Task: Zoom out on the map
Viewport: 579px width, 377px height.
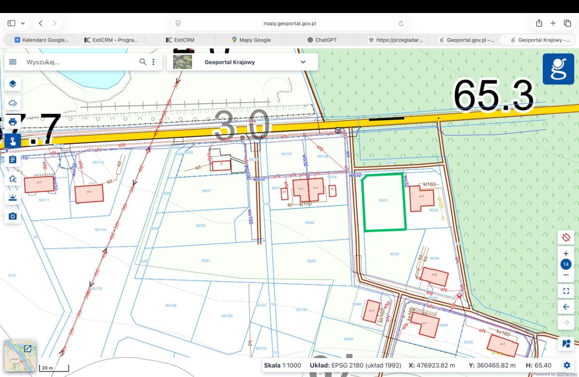Action: [566, 275]
